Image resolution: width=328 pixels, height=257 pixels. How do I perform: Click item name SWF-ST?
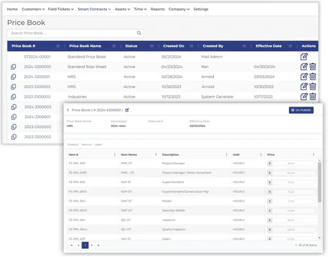[x=127, y=201]
